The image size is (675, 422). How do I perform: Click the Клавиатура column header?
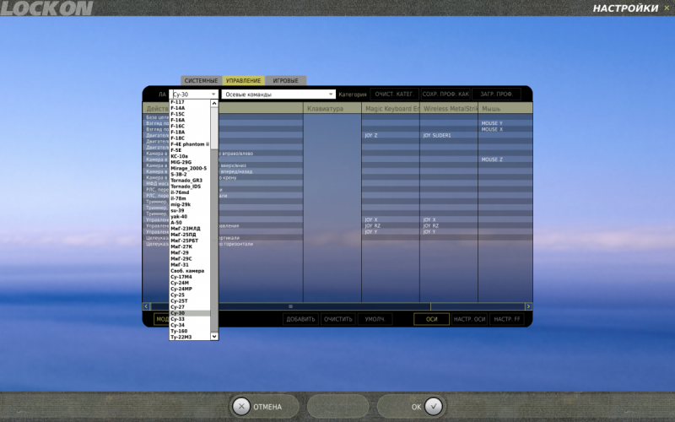(332, 109)
